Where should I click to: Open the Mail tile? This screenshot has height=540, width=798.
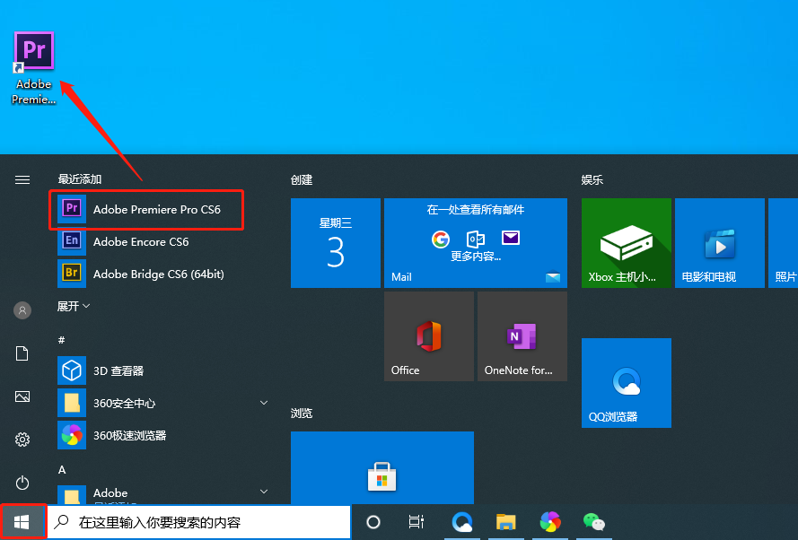[x=476, y=243]
